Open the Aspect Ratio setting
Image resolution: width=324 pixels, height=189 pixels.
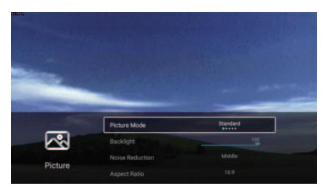pos(124,173)
